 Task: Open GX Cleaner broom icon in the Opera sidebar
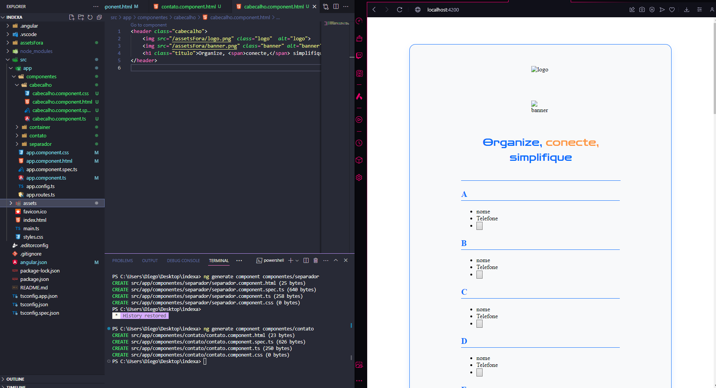(359, 38)
